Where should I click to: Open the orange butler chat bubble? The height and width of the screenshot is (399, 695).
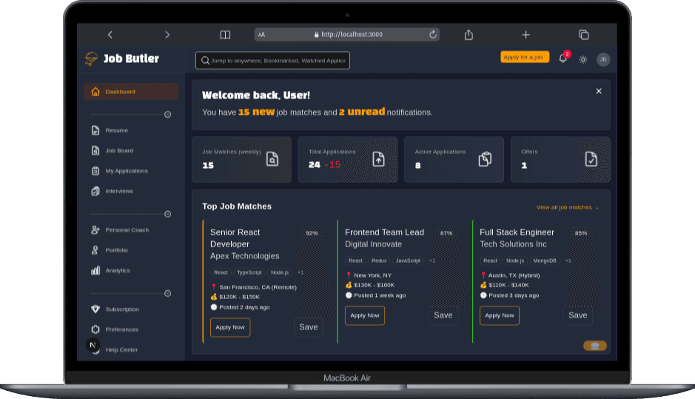(x=595, y=346)
